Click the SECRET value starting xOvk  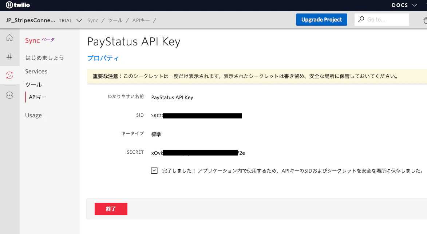[x=198, y=153]
